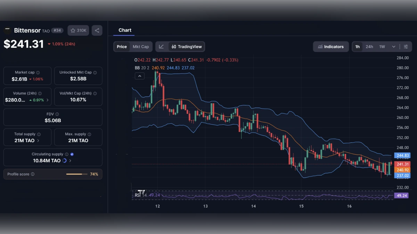417x234 pixels.
Task: Click the candles icon in the TradingView toggle
Action: click(174, 46)
